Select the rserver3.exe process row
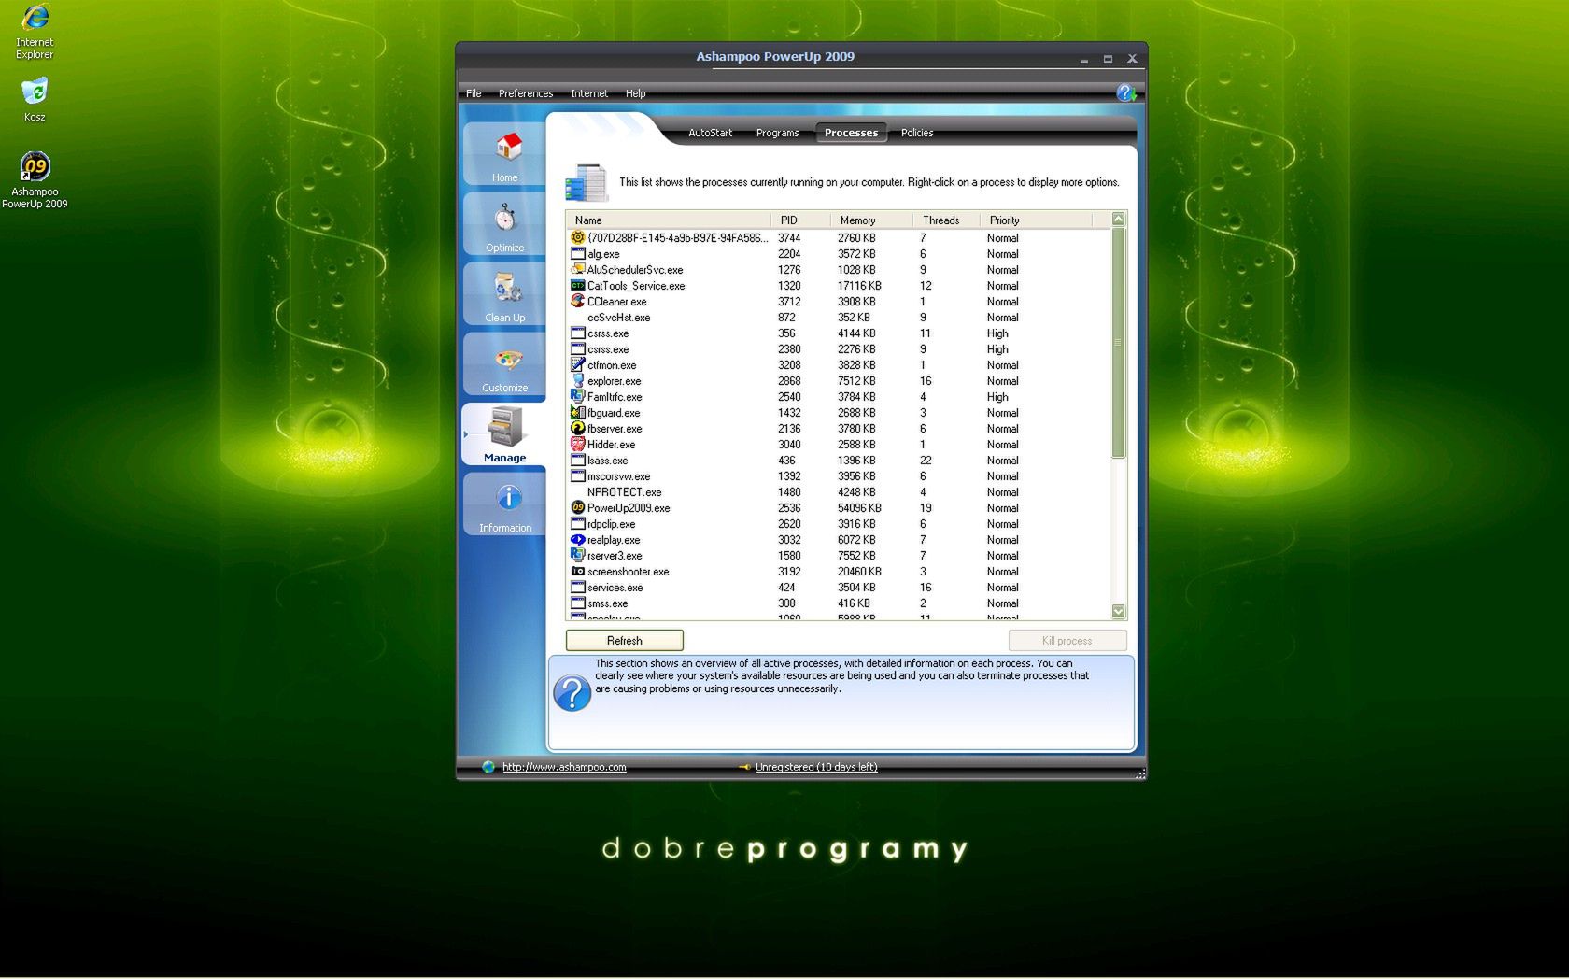The width and height of the screenshot is (1569, 979). pos(838,555)
